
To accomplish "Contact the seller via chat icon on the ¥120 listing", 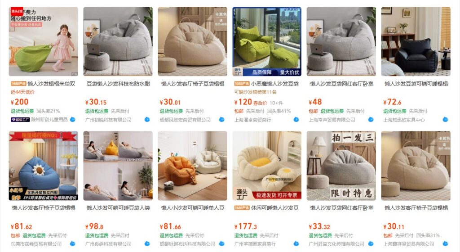I will [x=296, y=120].
